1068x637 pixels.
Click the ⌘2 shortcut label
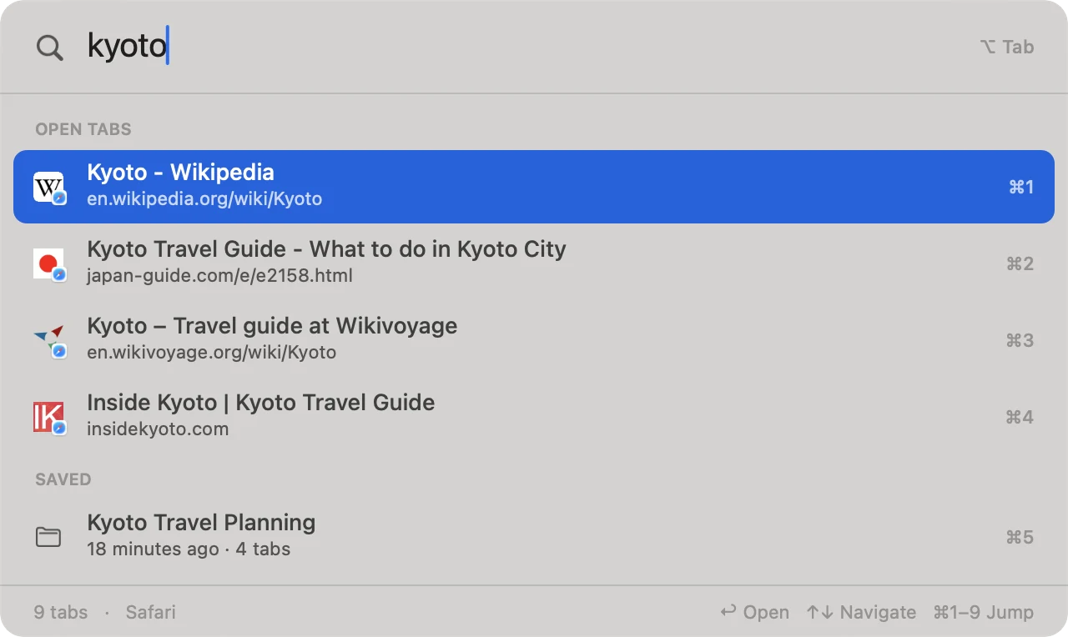coord(1020,263)
